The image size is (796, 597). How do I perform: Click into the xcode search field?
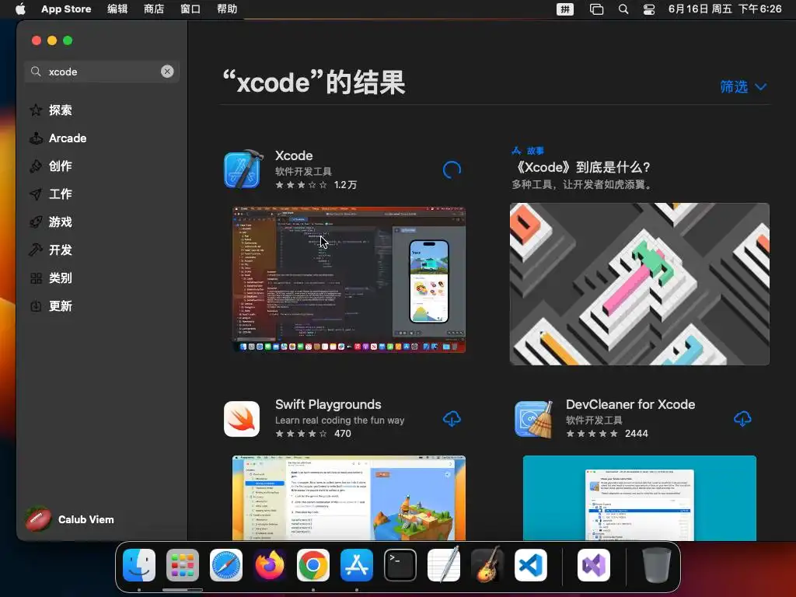[102, 72]
